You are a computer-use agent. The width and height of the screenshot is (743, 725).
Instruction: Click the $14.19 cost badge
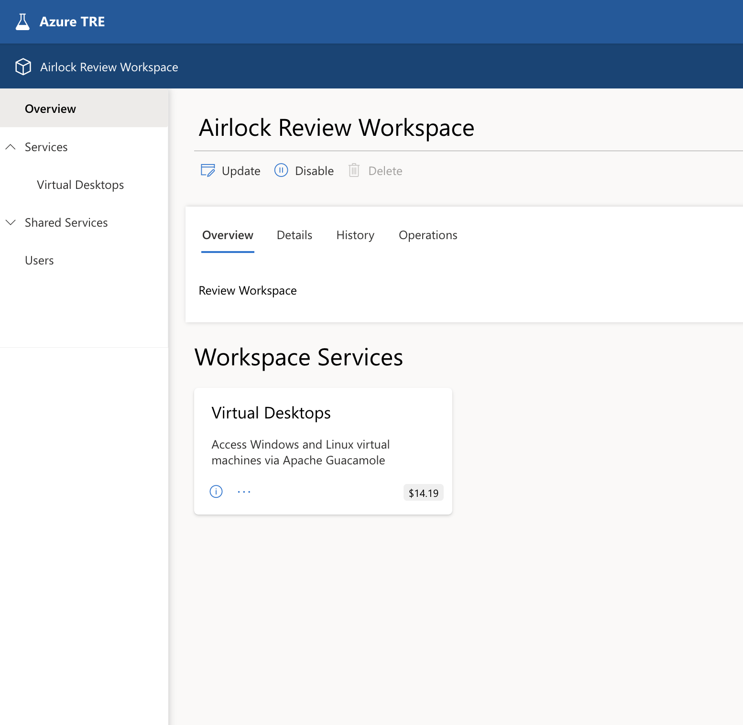(x=423, y=493)
